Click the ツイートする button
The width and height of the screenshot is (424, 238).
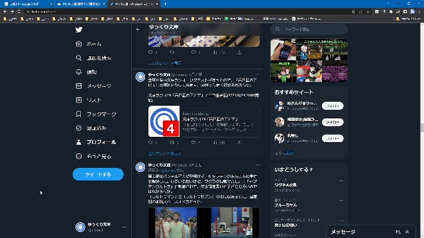point(98,175)
